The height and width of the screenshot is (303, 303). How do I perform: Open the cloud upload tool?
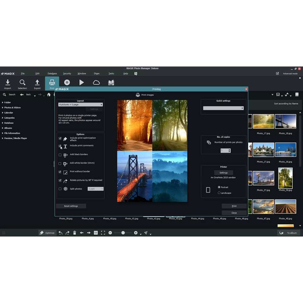[96, 82]
